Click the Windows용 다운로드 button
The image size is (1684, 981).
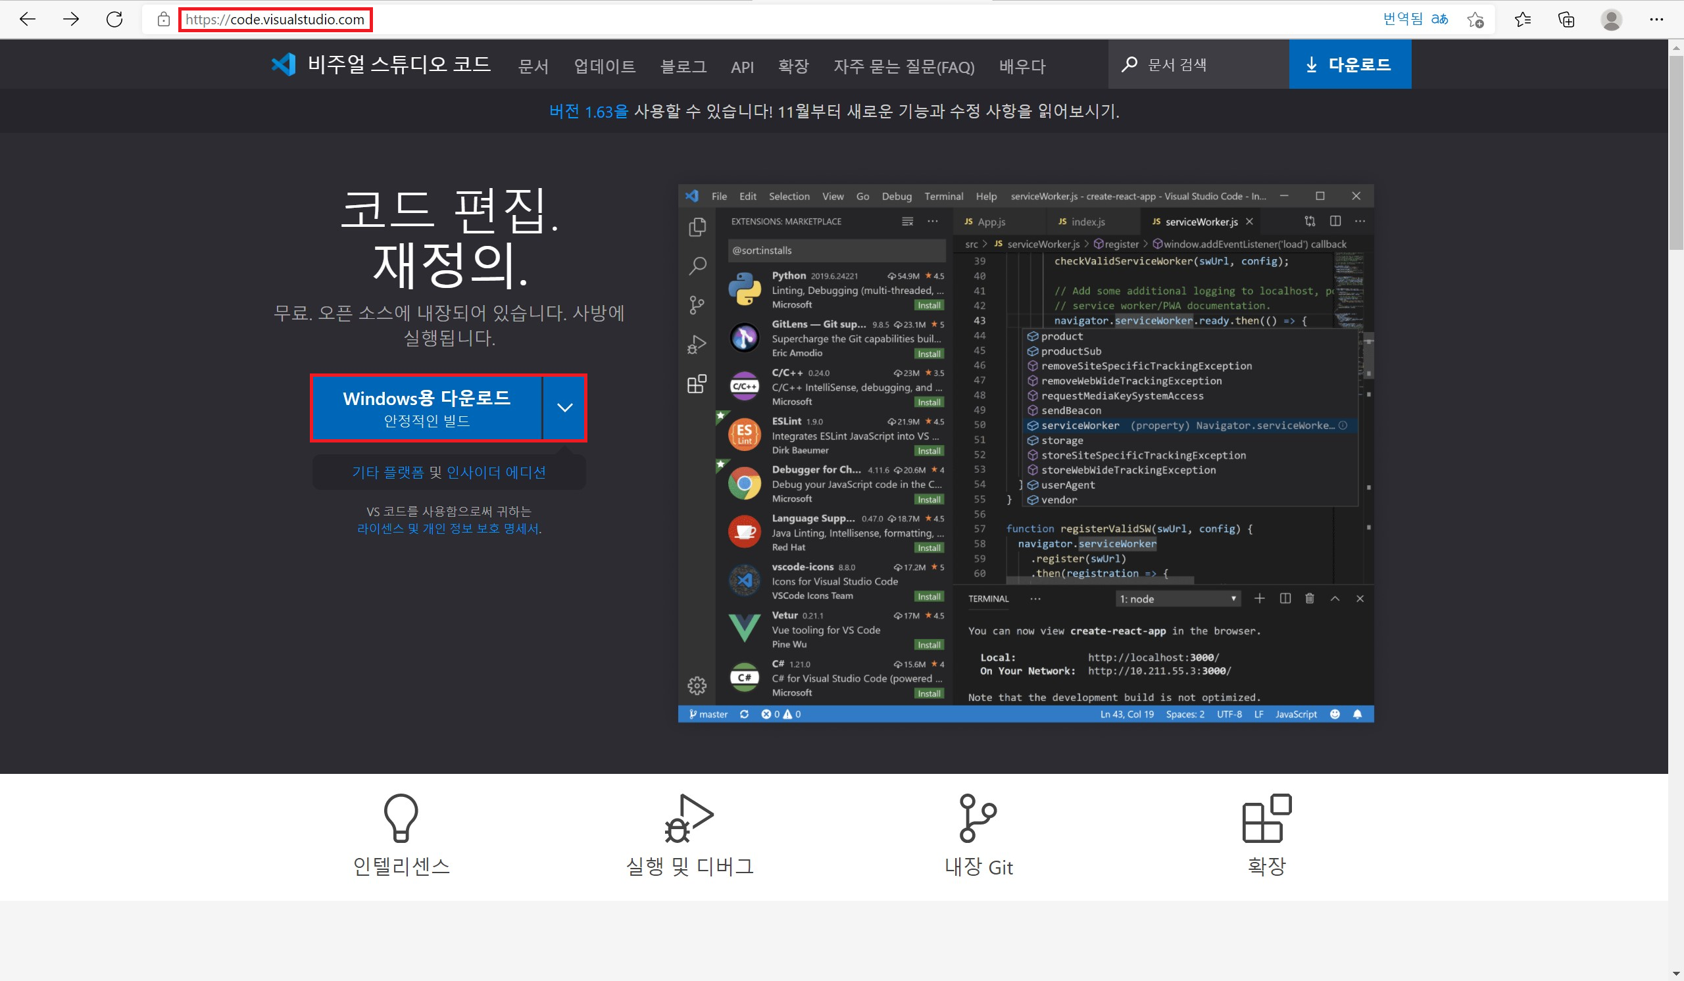[426, 408]
